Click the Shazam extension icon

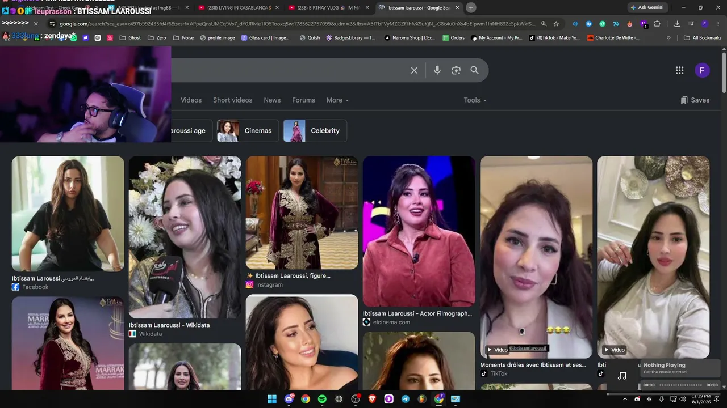[588, 24]
